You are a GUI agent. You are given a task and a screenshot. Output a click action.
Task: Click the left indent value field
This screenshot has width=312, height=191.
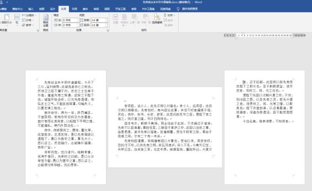(69, 20)
